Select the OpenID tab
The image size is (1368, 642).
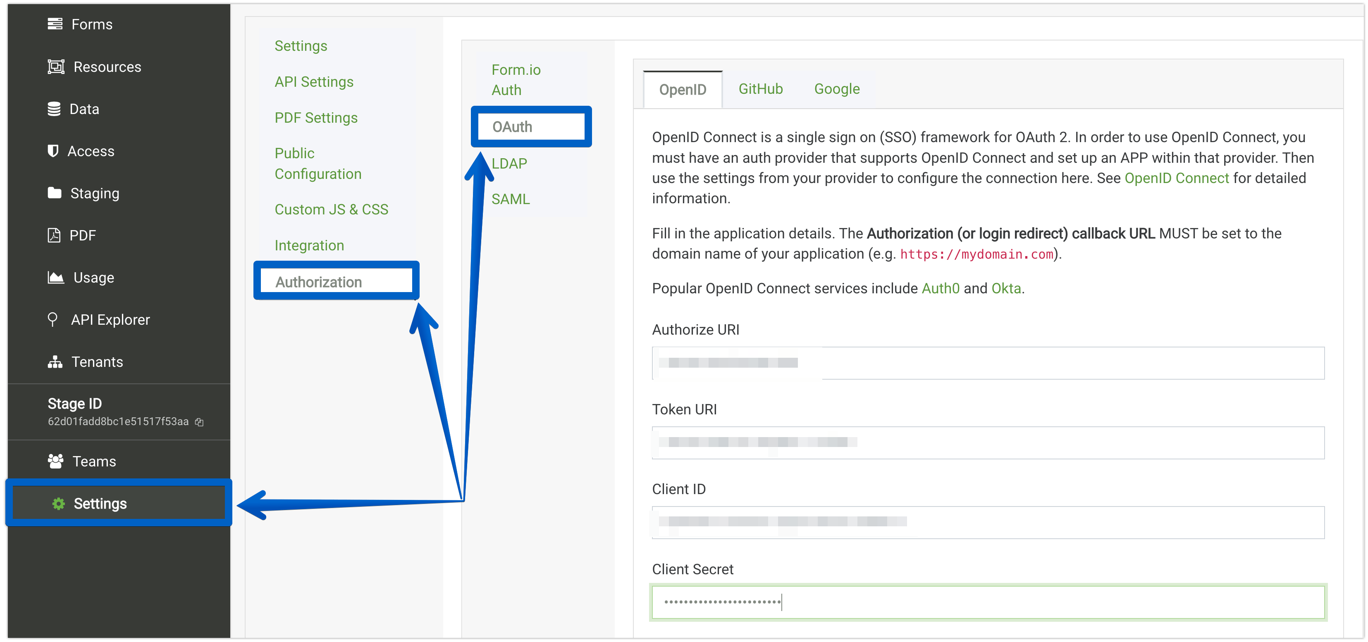point(683,90)
